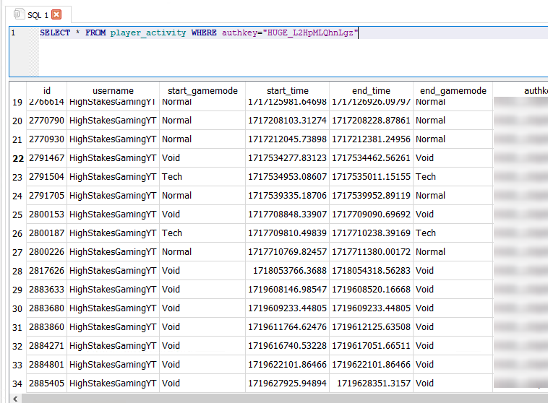Click start_time cell 1717208103.31274
Viewport: 548px width, 403px height.
[x=287, y=121]
